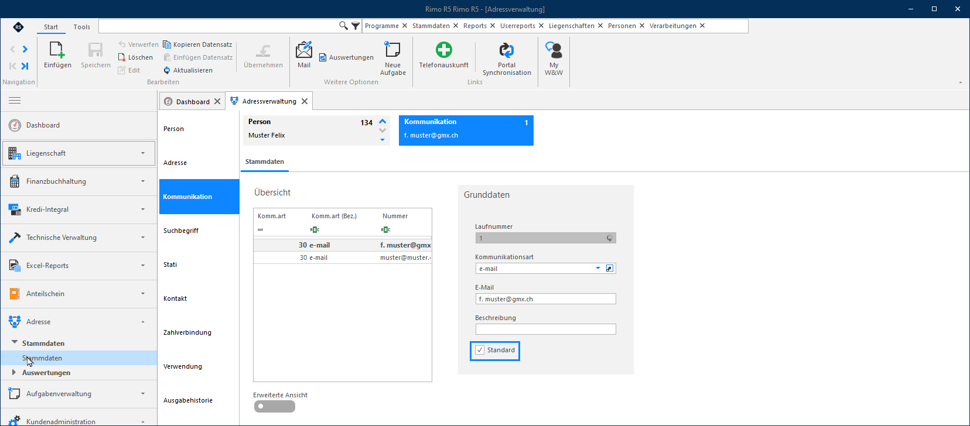
Task: Click the Speichern save icon
Action: point(95,50)
